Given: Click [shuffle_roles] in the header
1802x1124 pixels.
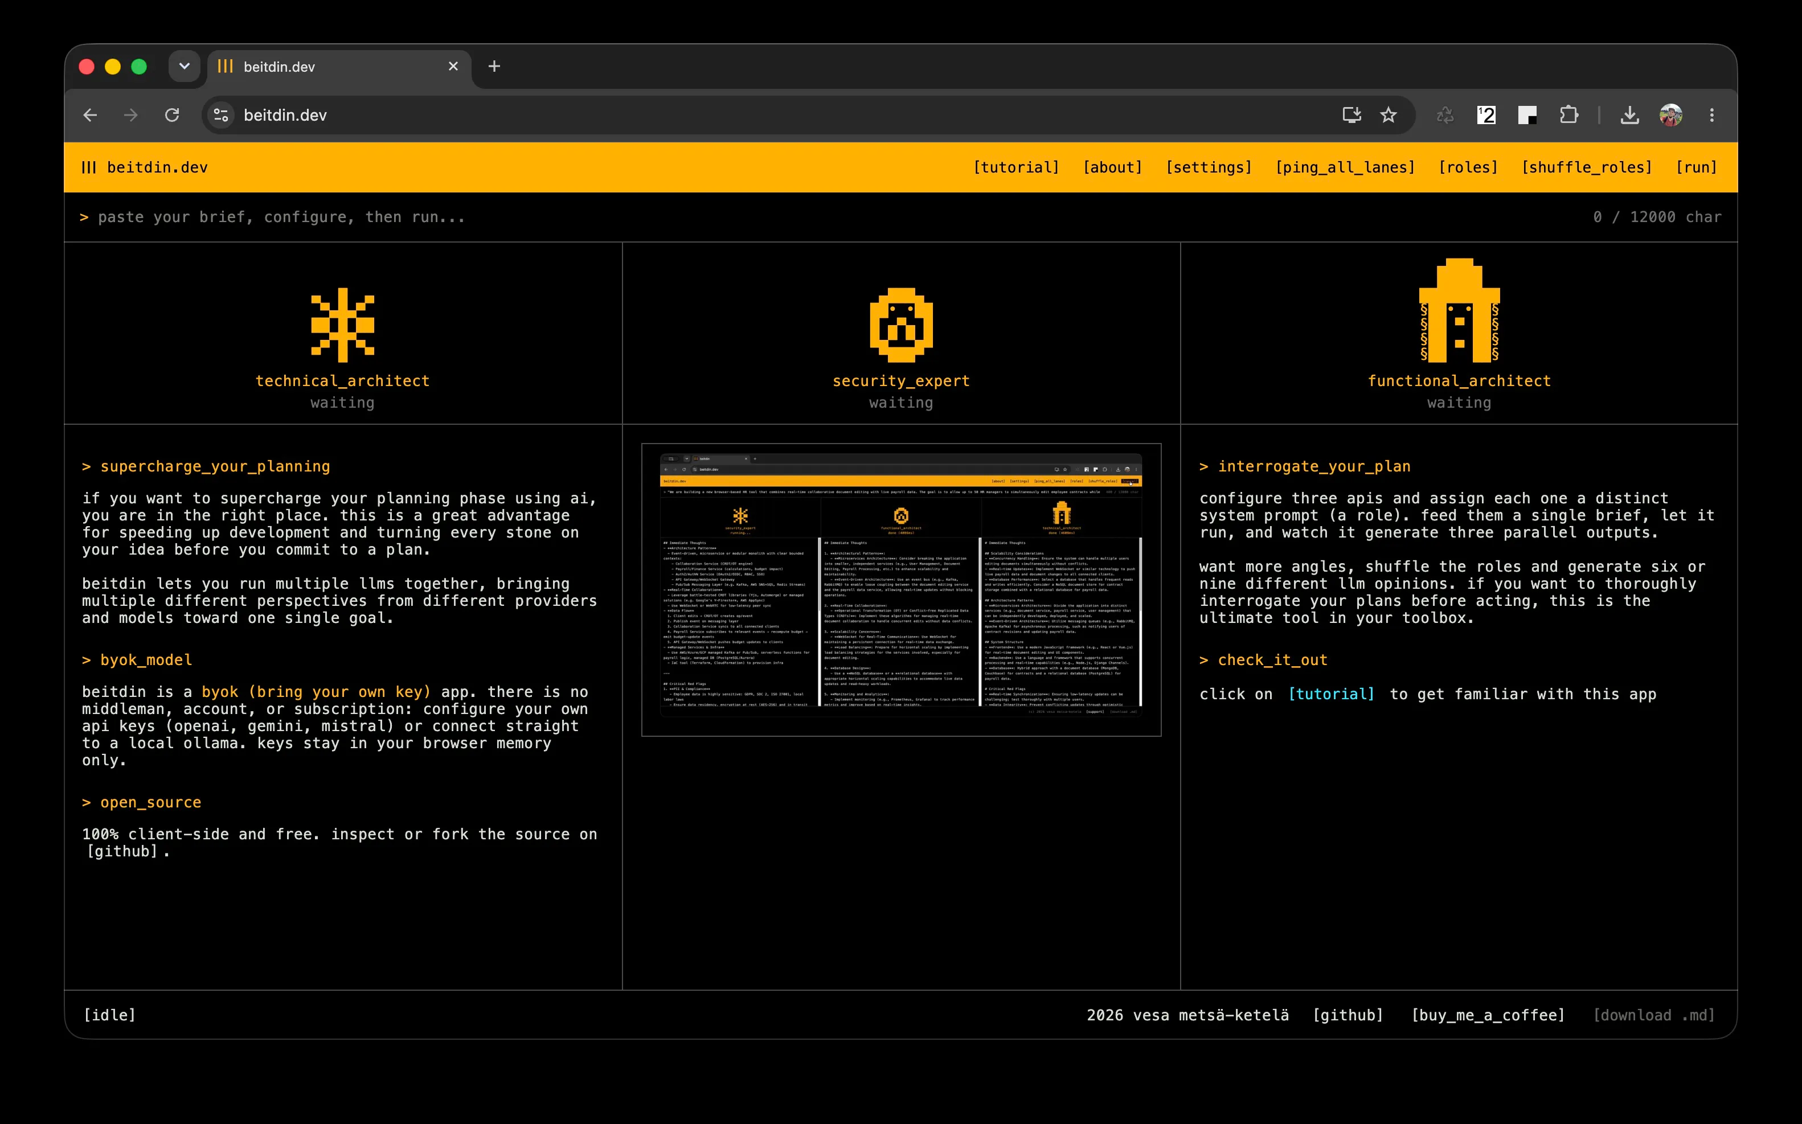Looking at the screenshot, I should (1586, 167).
